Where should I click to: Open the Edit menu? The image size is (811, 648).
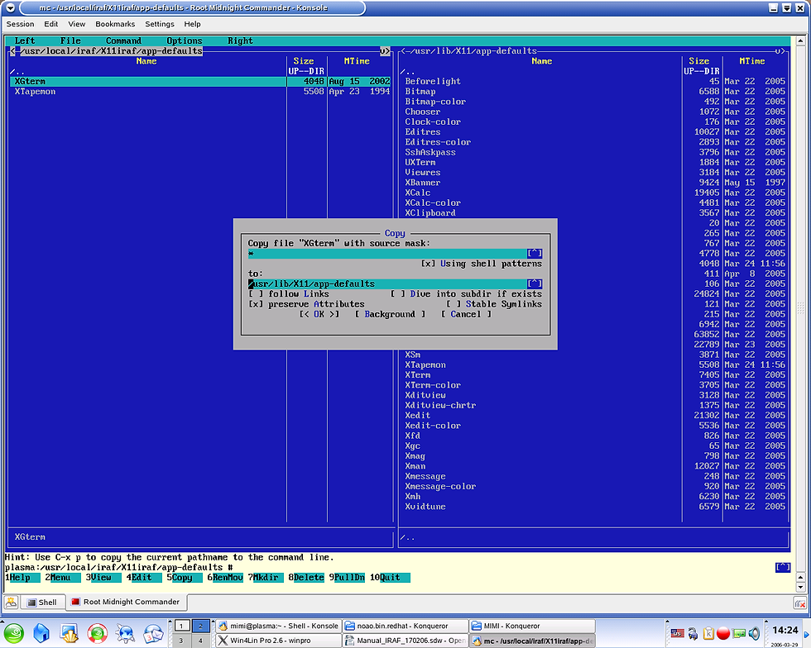coord(50,24)
